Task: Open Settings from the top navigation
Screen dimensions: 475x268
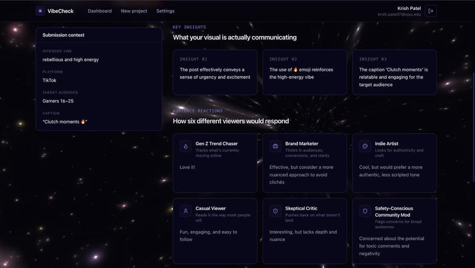Action: click(x=166, y=11)
